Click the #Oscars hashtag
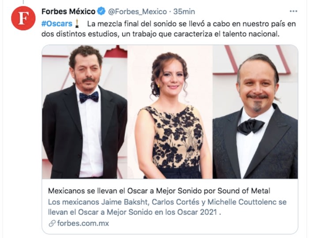 [57, 24]
